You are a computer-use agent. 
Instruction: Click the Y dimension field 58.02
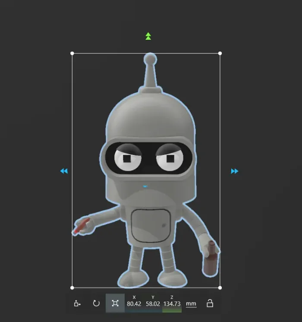pyautogui.click(x=153, y=304)
